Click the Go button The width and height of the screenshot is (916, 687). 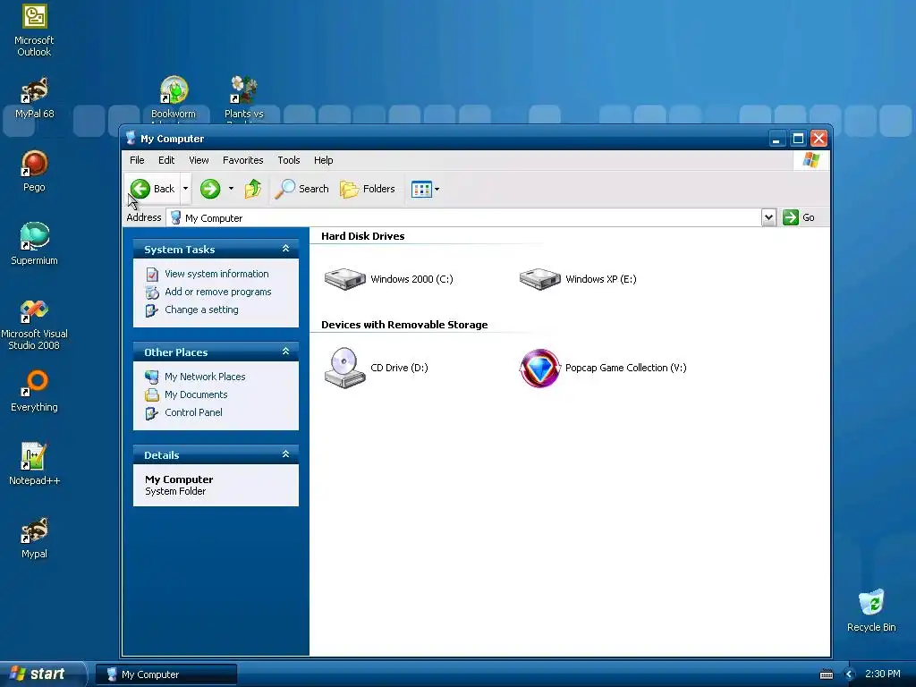pyautogui.click(x=799, y=217)
